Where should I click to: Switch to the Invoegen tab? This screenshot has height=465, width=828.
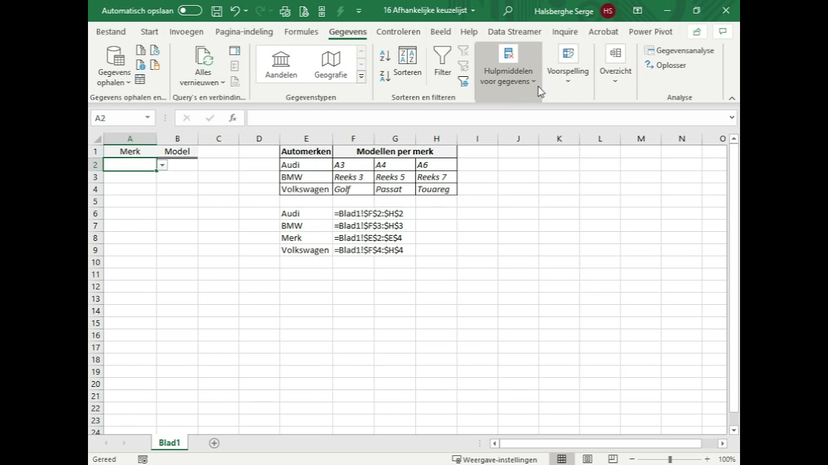pyautogui.click(x=186, y=32)
